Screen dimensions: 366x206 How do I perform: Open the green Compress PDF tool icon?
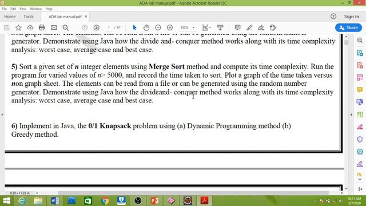click(x=360, y=114)
